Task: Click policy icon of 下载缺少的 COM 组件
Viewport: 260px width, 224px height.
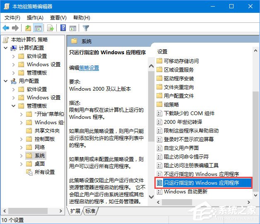Action: (x=159, y=113)
